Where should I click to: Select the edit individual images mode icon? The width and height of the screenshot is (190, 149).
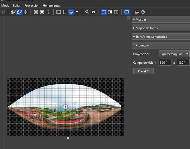point(13,12)
